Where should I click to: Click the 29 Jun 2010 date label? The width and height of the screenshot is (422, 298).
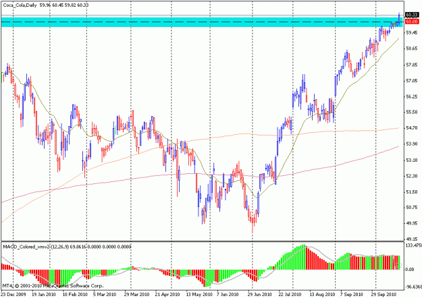[x=260, y=295]
